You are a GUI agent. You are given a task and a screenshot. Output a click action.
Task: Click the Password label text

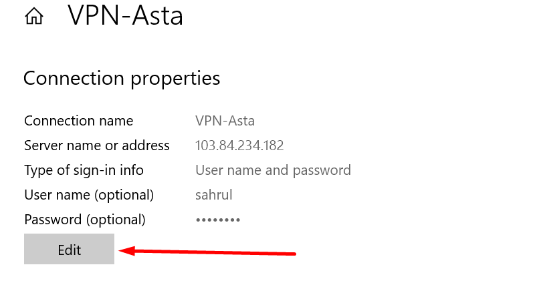point(84,220)
